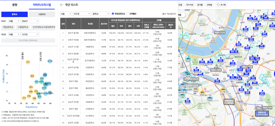Viewport: 275px width, 126px height.
Task: Click the 목운중학교 school name cell
Action: click(x=90, y=81)
